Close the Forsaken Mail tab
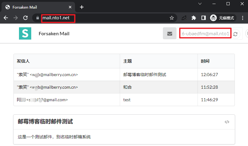Image resolution: width=248 pixels, height=146 pixels. [70, 7]
